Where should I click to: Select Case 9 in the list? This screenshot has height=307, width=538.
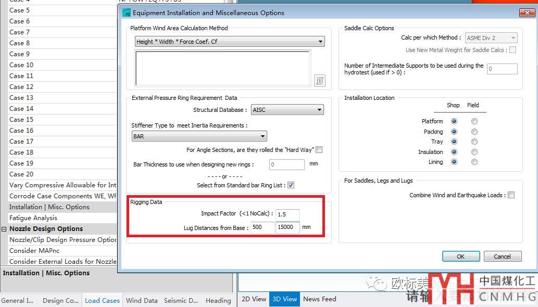[x=62, y=54]
